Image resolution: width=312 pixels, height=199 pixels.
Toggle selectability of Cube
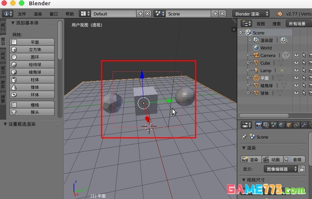304,63
